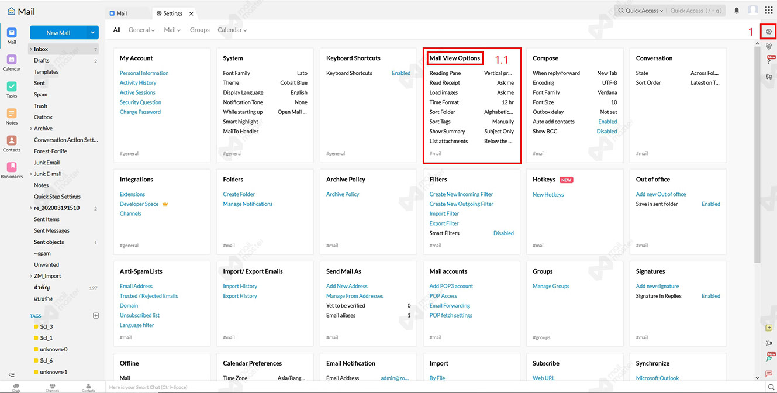This screenshot has width=777, height=393.
Task: Select the Groups settings filter
Action: [x=199, y=30]
